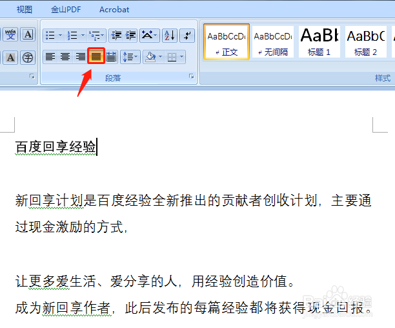Toggle character shading (shaded A icon)
This screenshot has width=395, height=328.
[x=10, y=58]
